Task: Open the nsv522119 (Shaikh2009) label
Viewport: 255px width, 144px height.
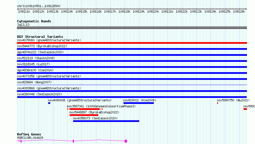Action: pos(36,58)
